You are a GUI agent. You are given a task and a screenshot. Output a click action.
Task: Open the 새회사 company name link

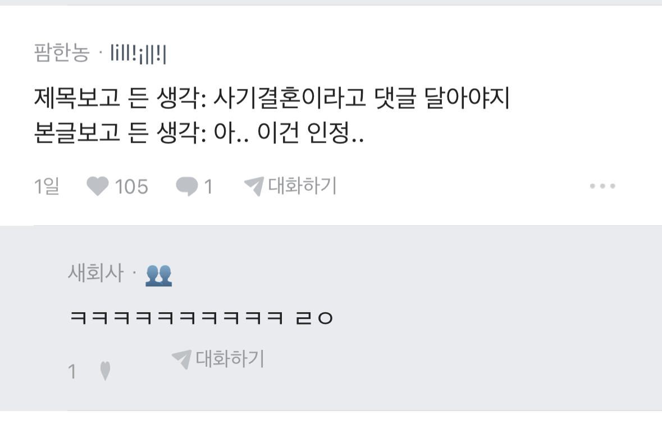(95, 273)
